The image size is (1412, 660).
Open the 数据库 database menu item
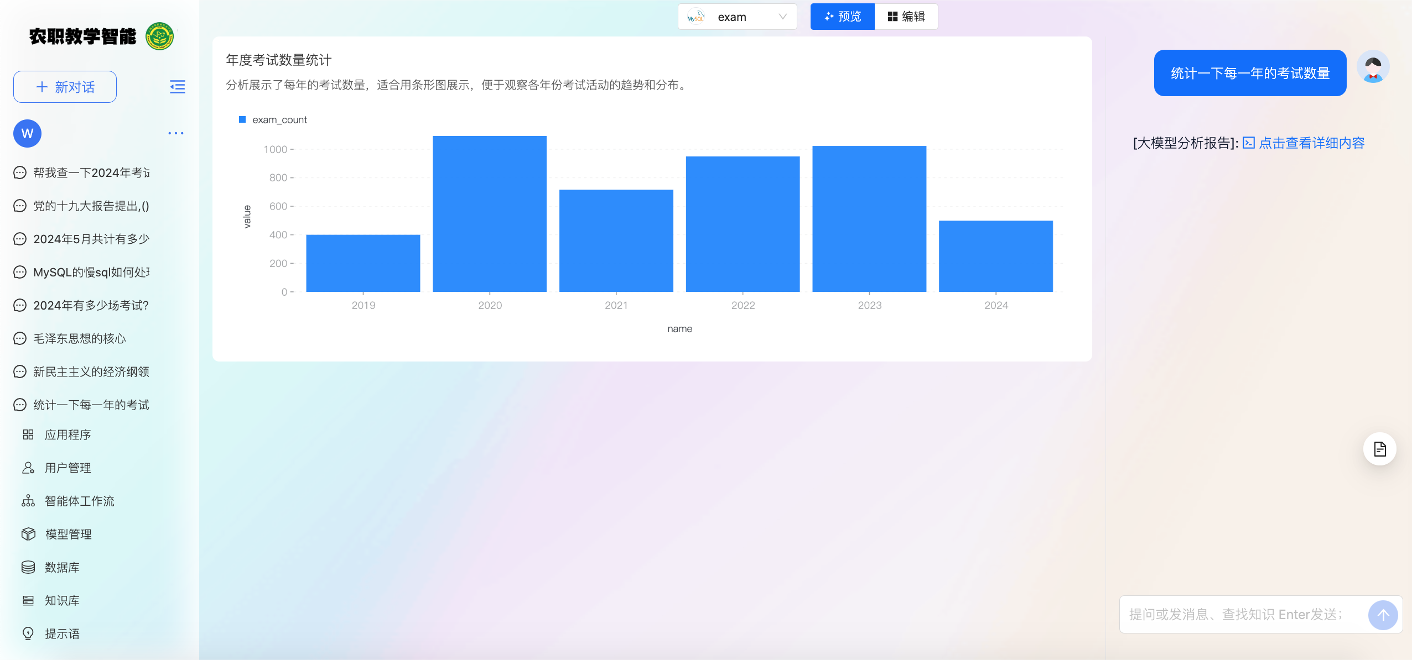point(62,567)
